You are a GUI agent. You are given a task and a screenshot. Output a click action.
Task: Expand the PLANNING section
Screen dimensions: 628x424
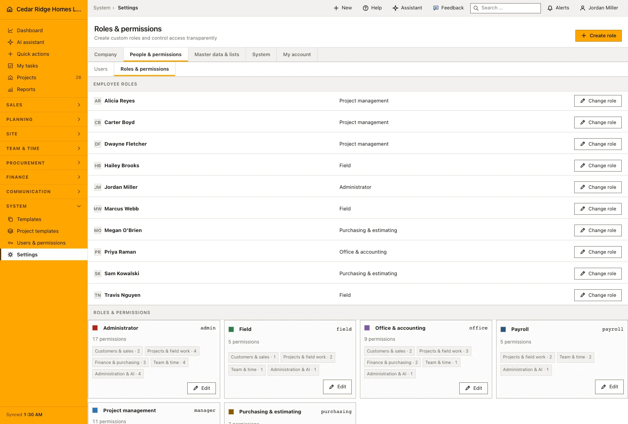coord(44,119)
